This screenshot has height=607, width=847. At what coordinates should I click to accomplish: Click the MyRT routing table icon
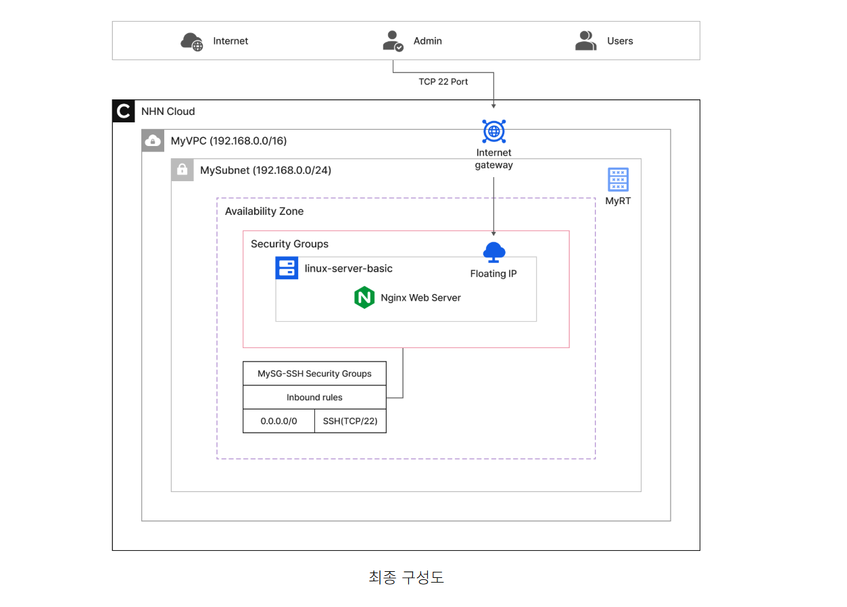pos(618,180)
